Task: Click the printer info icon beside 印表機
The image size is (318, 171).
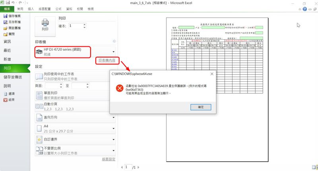Action: pyautogui.click(x=114, y=41)
